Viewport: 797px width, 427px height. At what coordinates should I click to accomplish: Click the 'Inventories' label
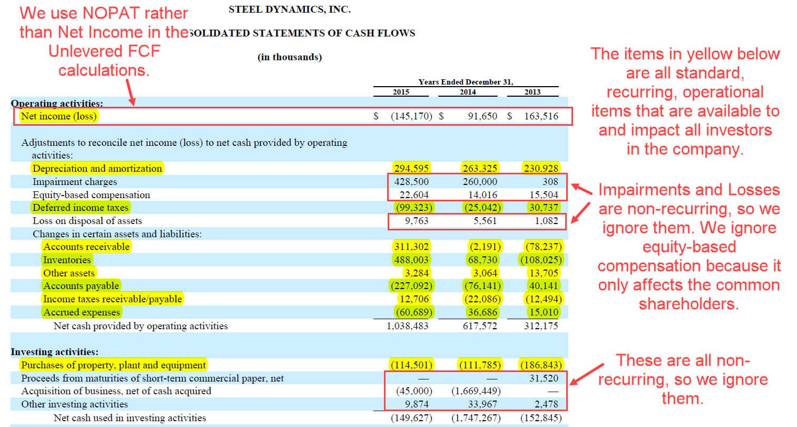(67, 260)
